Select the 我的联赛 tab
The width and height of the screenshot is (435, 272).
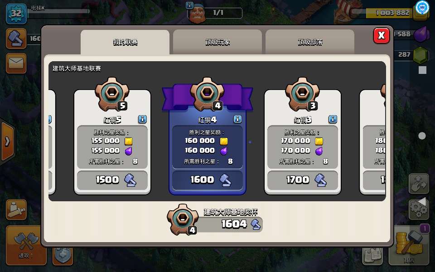pyautogui.click(x=125, y=42)
